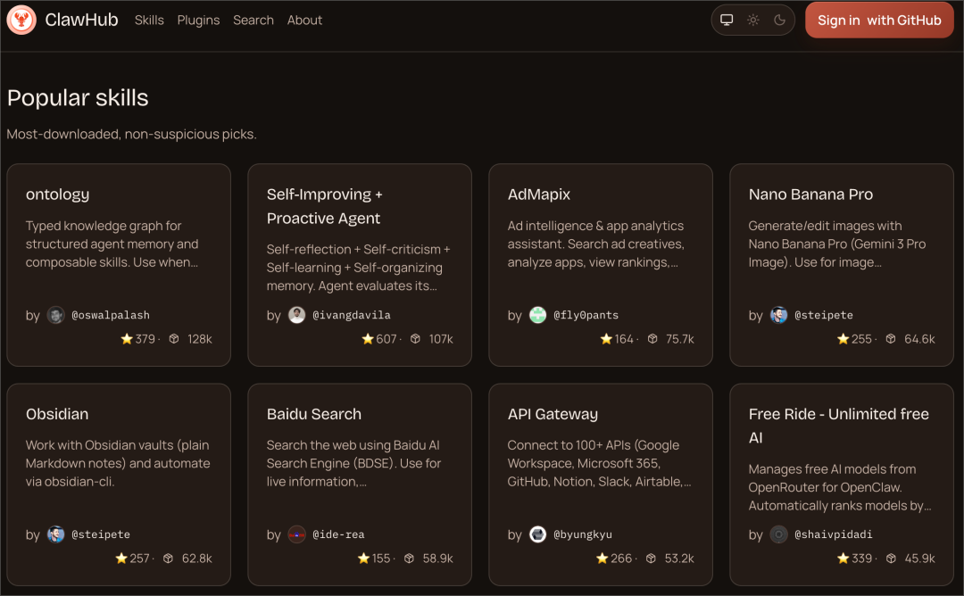Viewport: 964px width, 596px height.
Task: Click download cube icon beside 45.9k
Action: [891, 558]
